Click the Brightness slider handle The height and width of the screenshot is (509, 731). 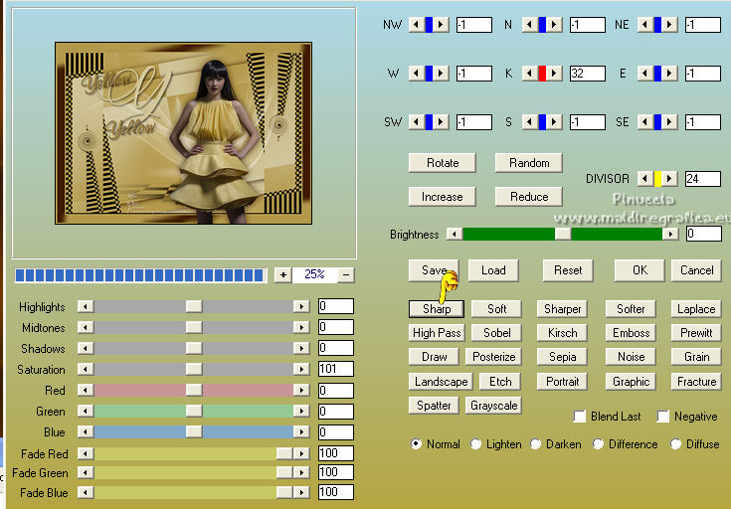(563, 234)
